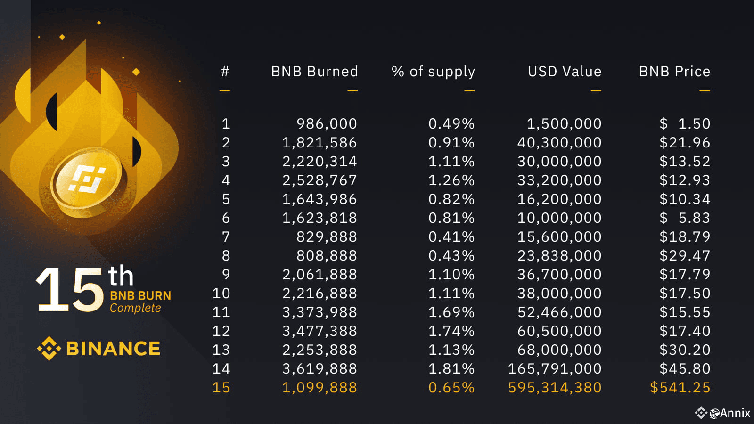Click the Binance diamond logo beside BINANCE text
Image resolution: width=754 pixels, height=424 pixels.
tap(49, 349)
